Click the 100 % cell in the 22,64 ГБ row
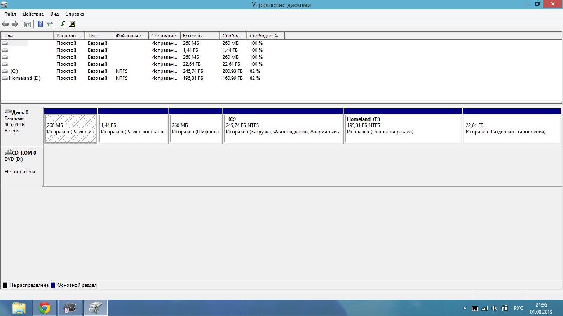Viewport: 563px width, 316px height. 256,64
